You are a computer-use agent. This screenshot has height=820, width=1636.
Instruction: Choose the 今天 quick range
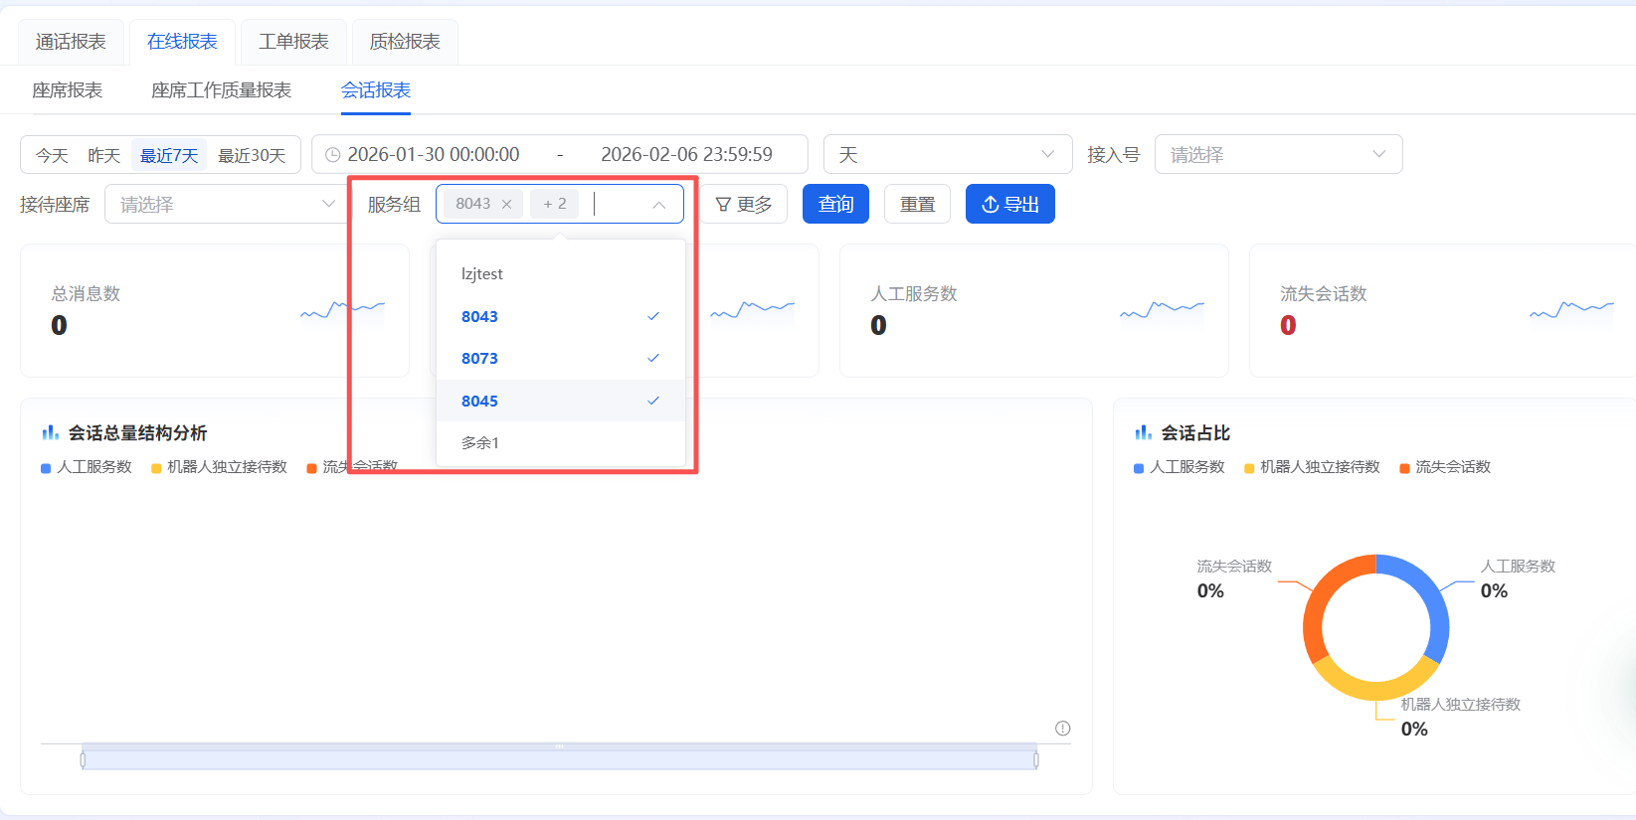click(52, 155)
